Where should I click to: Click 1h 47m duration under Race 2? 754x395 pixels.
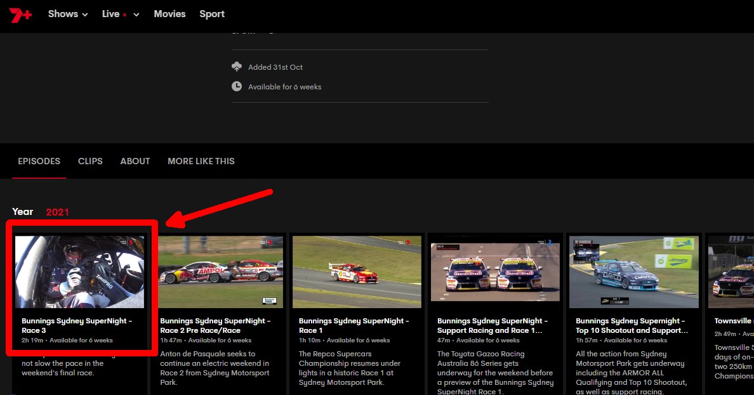click(x=171, y=340)
